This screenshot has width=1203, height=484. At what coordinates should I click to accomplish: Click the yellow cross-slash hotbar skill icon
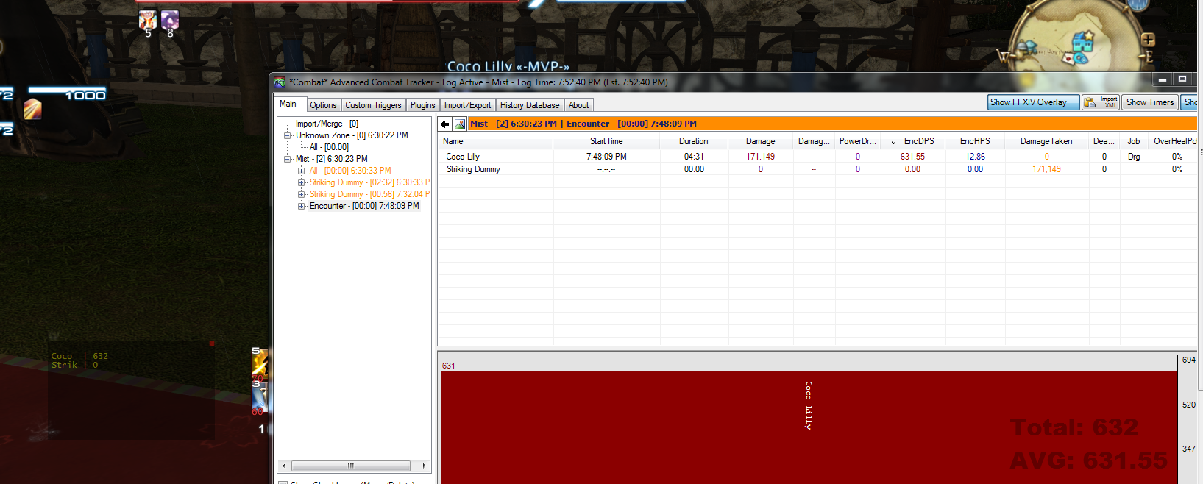(260, 363)
